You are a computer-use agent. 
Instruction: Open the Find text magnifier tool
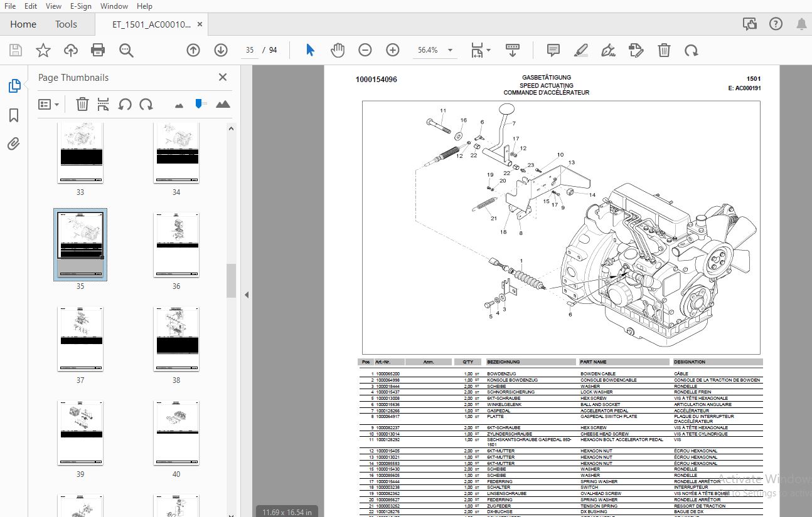tap(127, 50)
